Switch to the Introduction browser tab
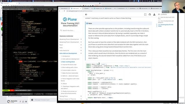Screen dimensions: 185x104 tap(133, 8)
